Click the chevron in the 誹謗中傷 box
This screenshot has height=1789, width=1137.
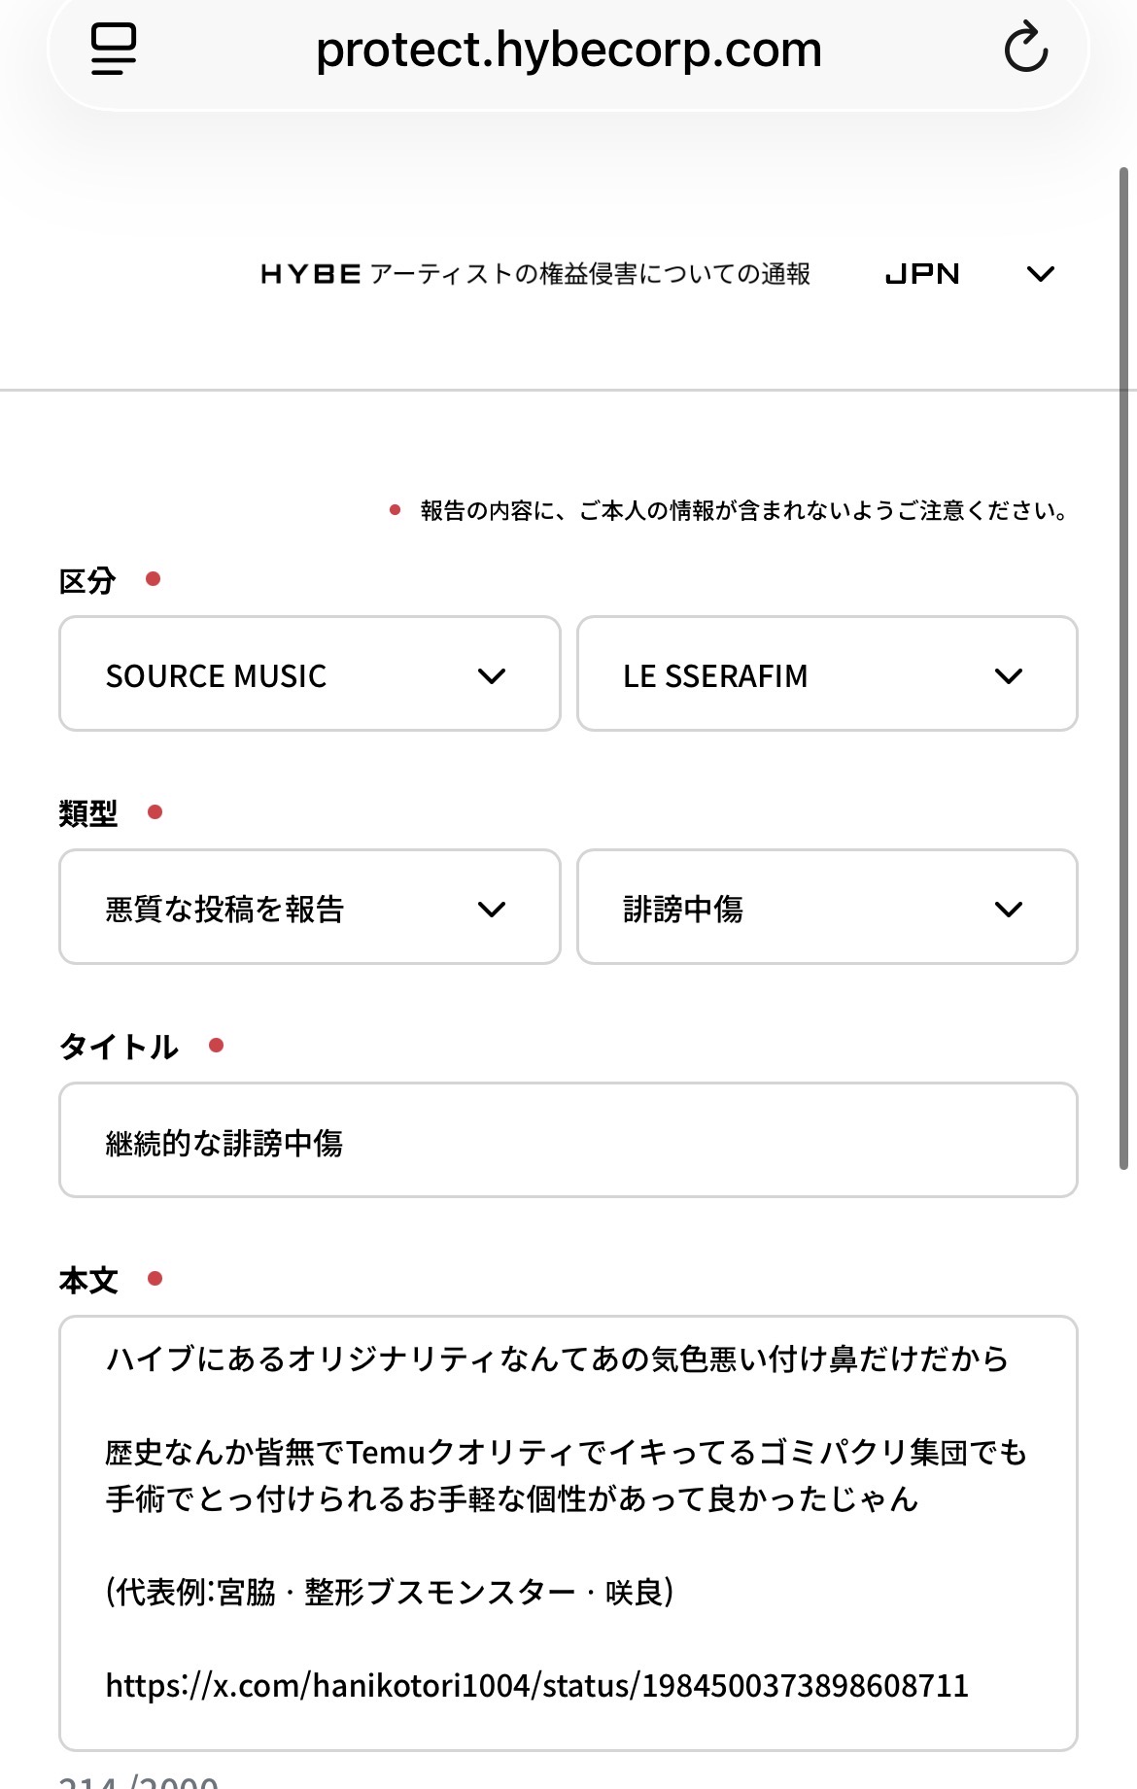pyautogui.click(x=1009, y=910)
